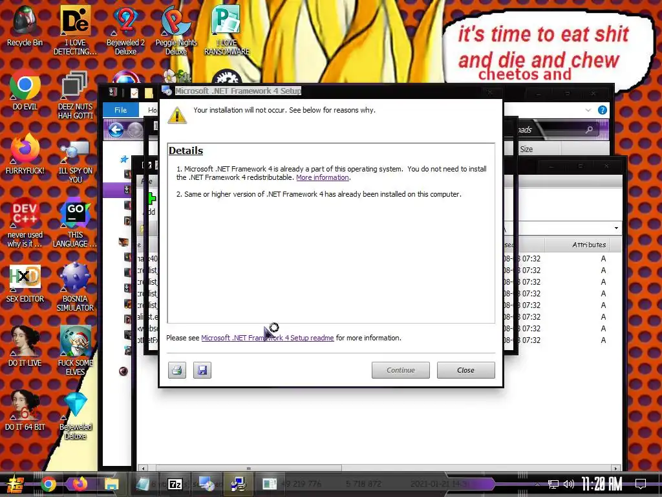The width and height of the screenshot is (662, 497).
Task: Open the 'More information' link
Action: [323, 177]
